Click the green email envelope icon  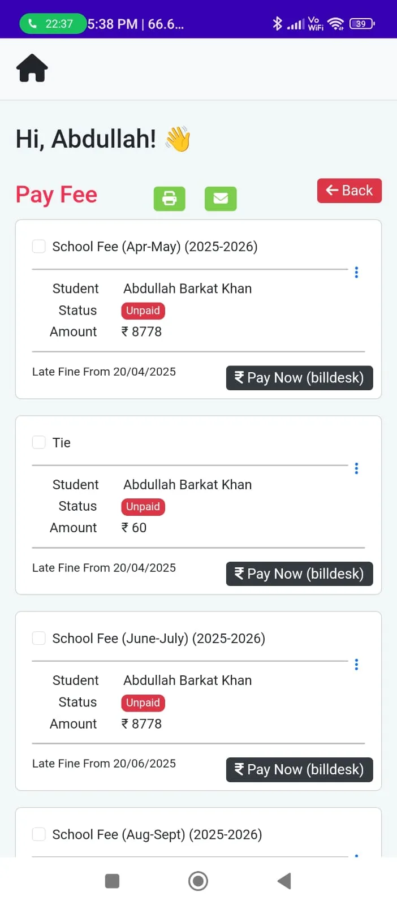click(x=221, y=199)
